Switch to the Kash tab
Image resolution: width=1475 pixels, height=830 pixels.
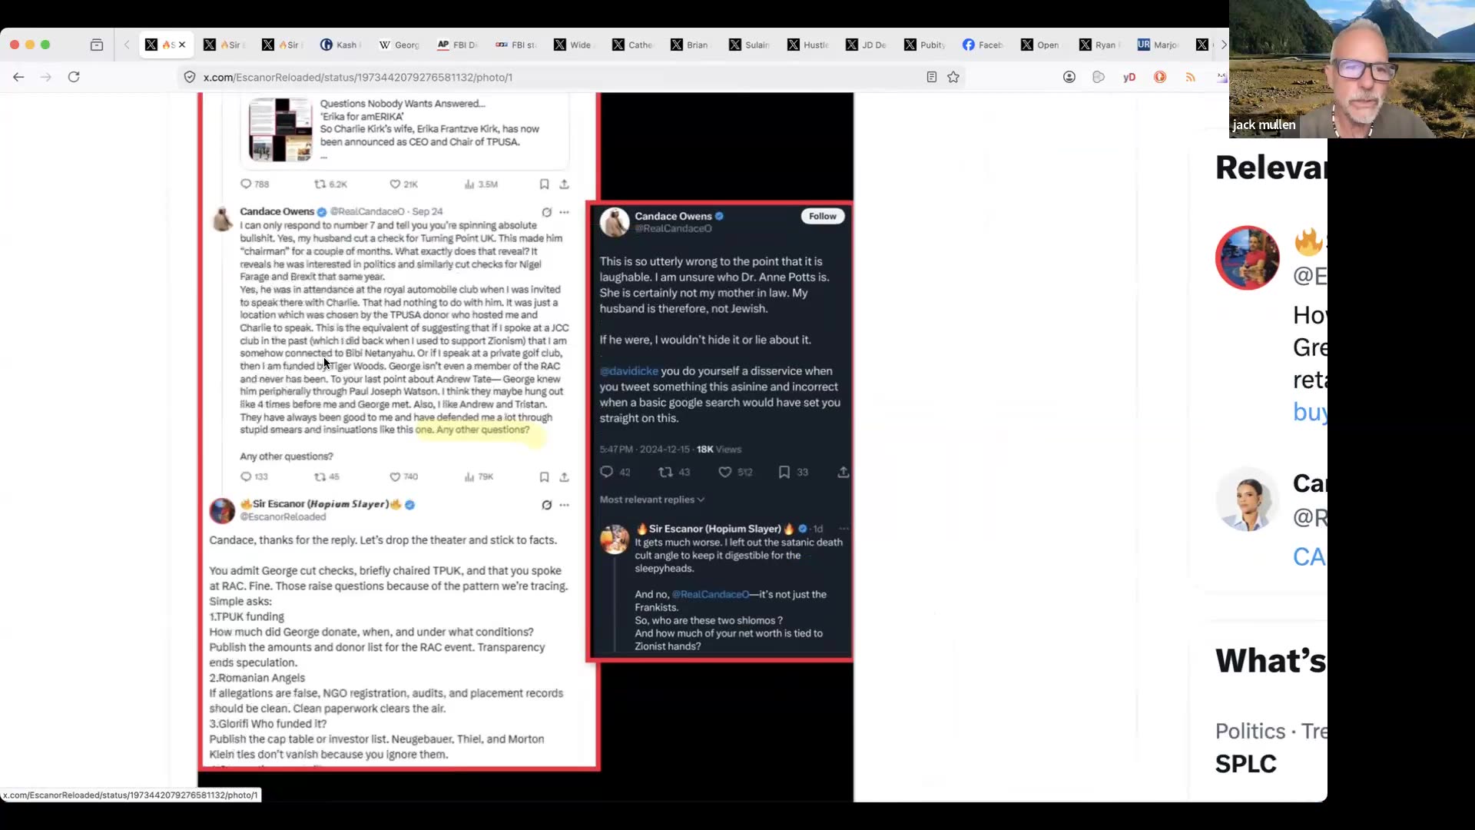pos(340,45)
